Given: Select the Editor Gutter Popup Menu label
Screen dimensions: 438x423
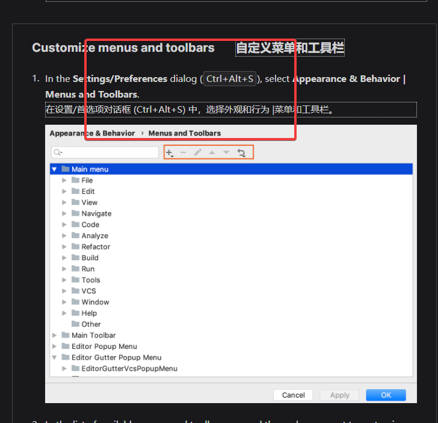Looking at the screenshot, I should (x=117, y=357).
